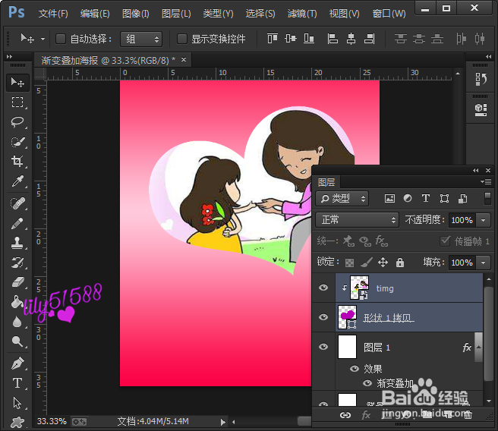Enable the 自动选择 checkbox

click(x=60, y=39)
